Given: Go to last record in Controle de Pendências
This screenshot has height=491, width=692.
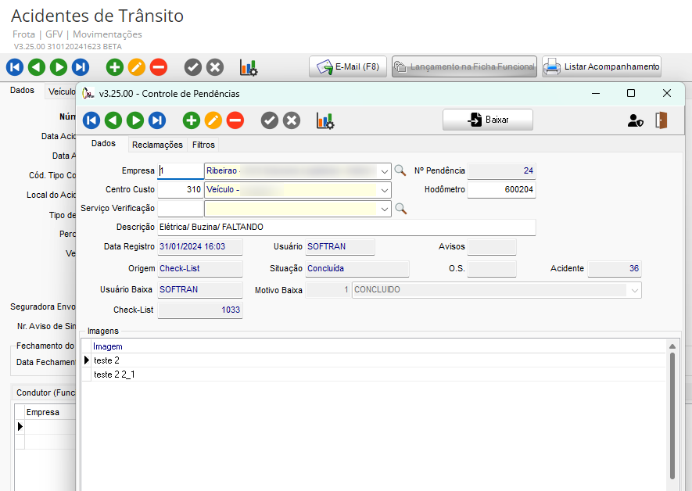Looking at the screenshot, I should coord(157,120).
